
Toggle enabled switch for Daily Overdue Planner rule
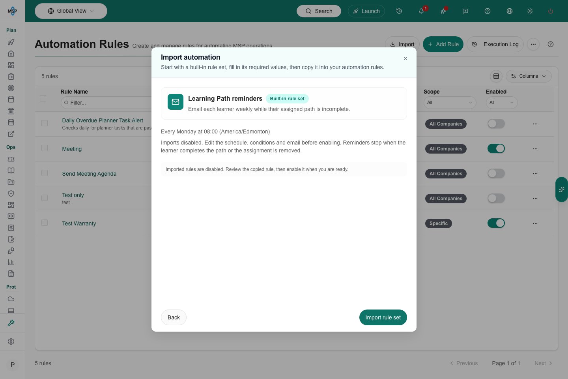click(496, 124)
